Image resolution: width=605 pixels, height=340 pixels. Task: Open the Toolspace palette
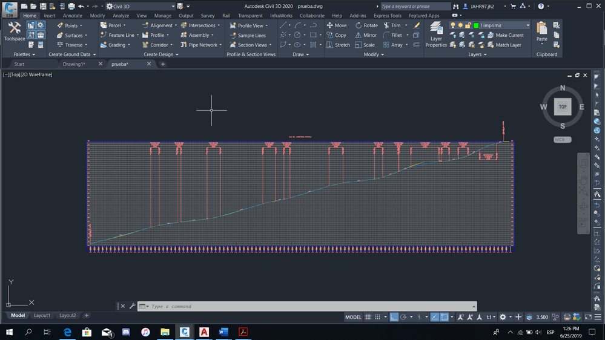(15, 31)
